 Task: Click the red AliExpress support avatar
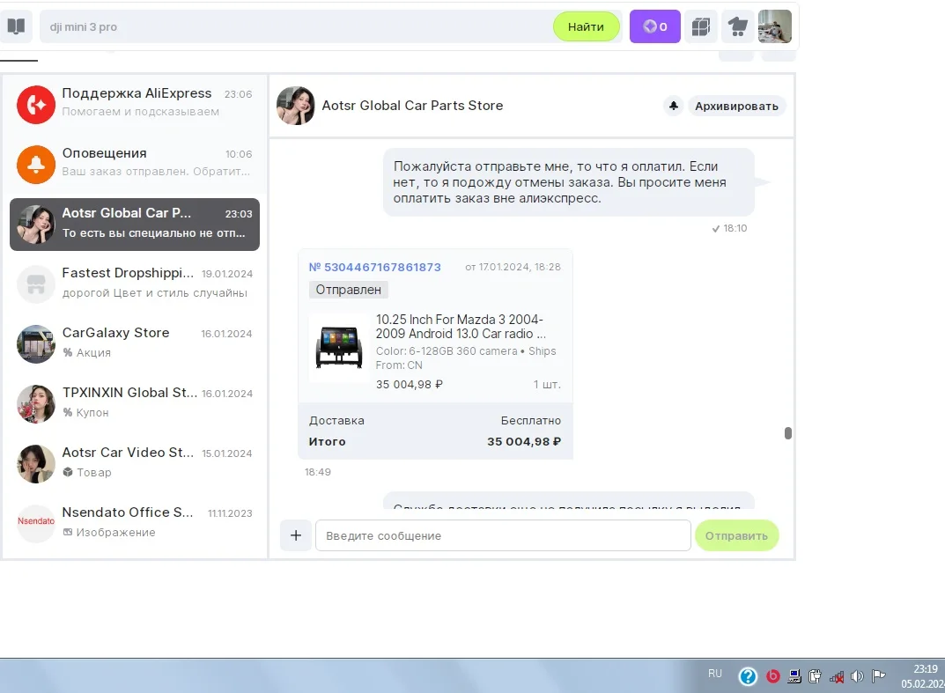click(x=36, y=104)
